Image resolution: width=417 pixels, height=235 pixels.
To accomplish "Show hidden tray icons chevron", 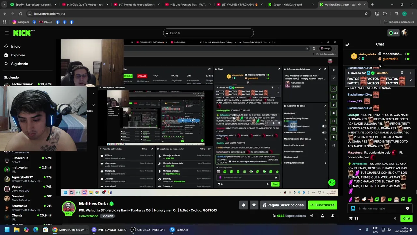I will (x=360, y=230).
